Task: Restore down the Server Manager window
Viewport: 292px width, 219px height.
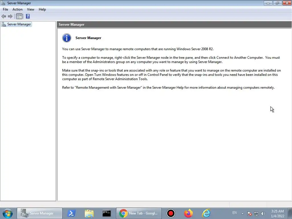Action: [x=277, y=3]
